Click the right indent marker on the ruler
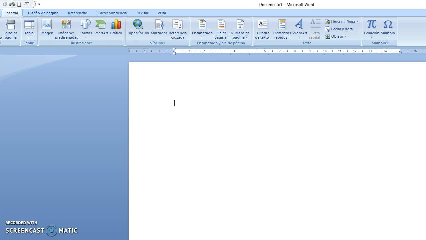Screen dimensions: 426x240 coord(400,52)
